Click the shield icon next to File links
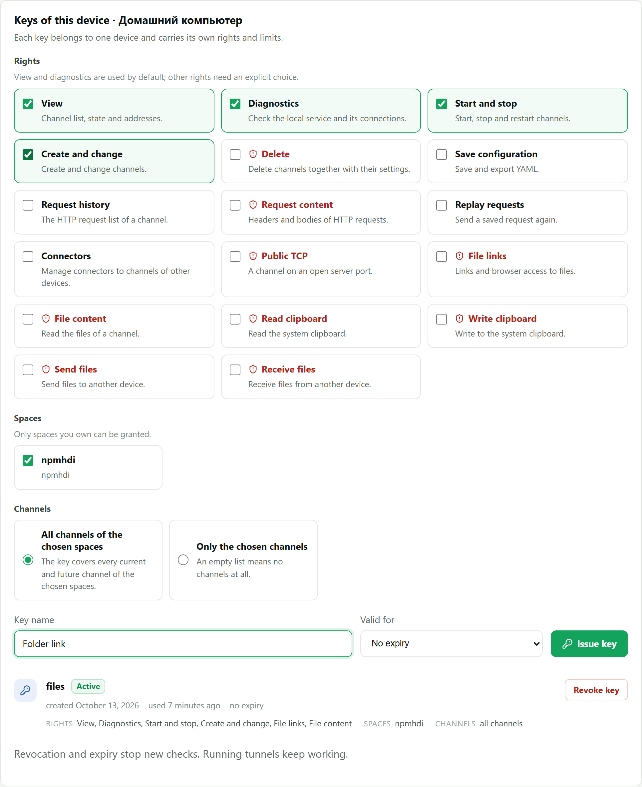This screenshot has height=787, width=642. pos(460,256)
